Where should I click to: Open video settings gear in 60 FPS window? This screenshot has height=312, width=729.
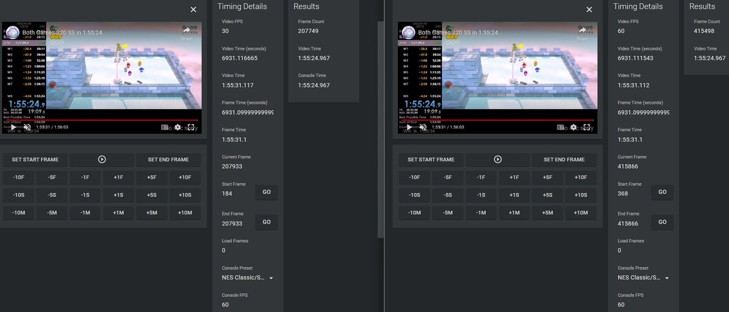tap(573, 127)
